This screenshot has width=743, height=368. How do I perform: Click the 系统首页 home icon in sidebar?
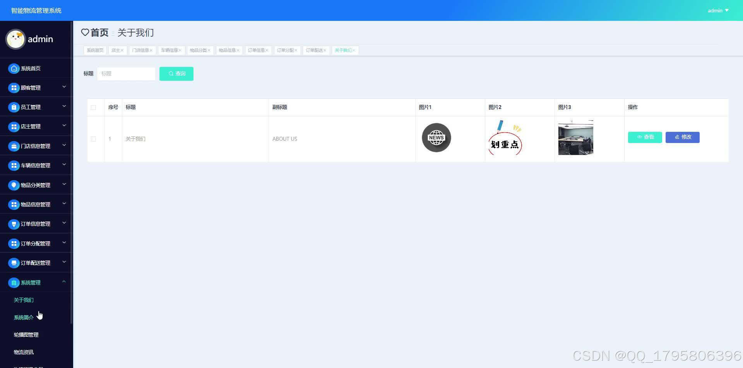click(x=14, y=68)
